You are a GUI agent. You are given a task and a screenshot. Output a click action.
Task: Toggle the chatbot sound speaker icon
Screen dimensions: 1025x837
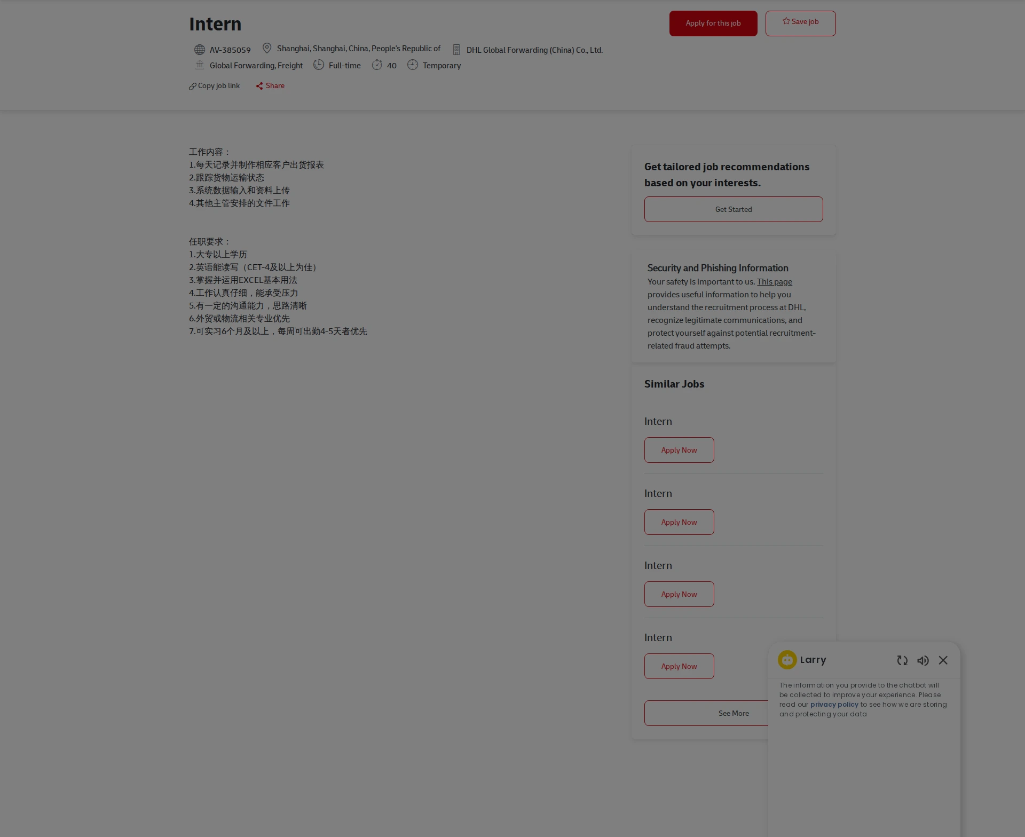coord(923,660)
